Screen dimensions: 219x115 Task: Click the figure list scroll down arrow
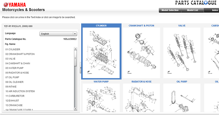[76, 109]
